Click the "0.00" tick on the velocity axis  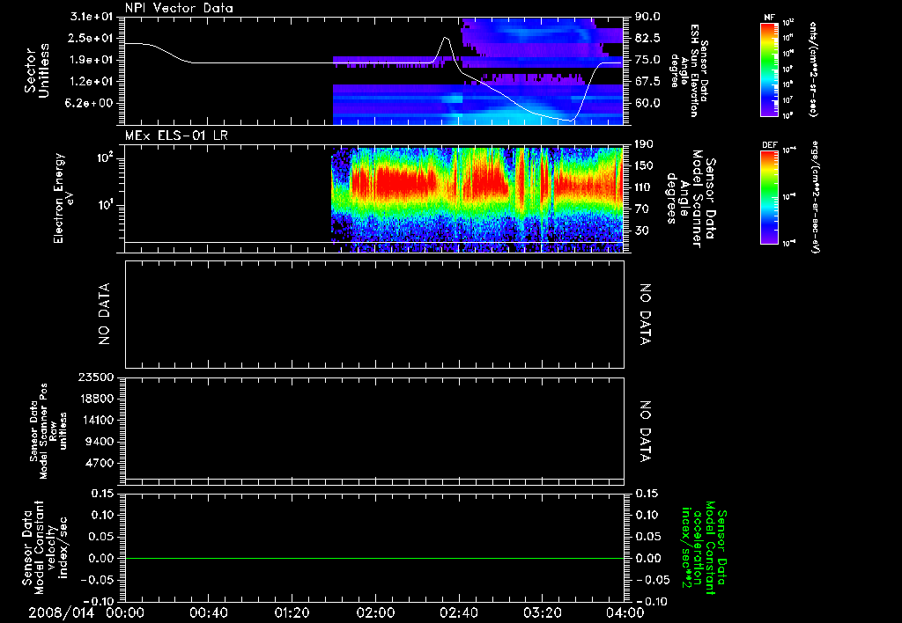click(102, 558)
